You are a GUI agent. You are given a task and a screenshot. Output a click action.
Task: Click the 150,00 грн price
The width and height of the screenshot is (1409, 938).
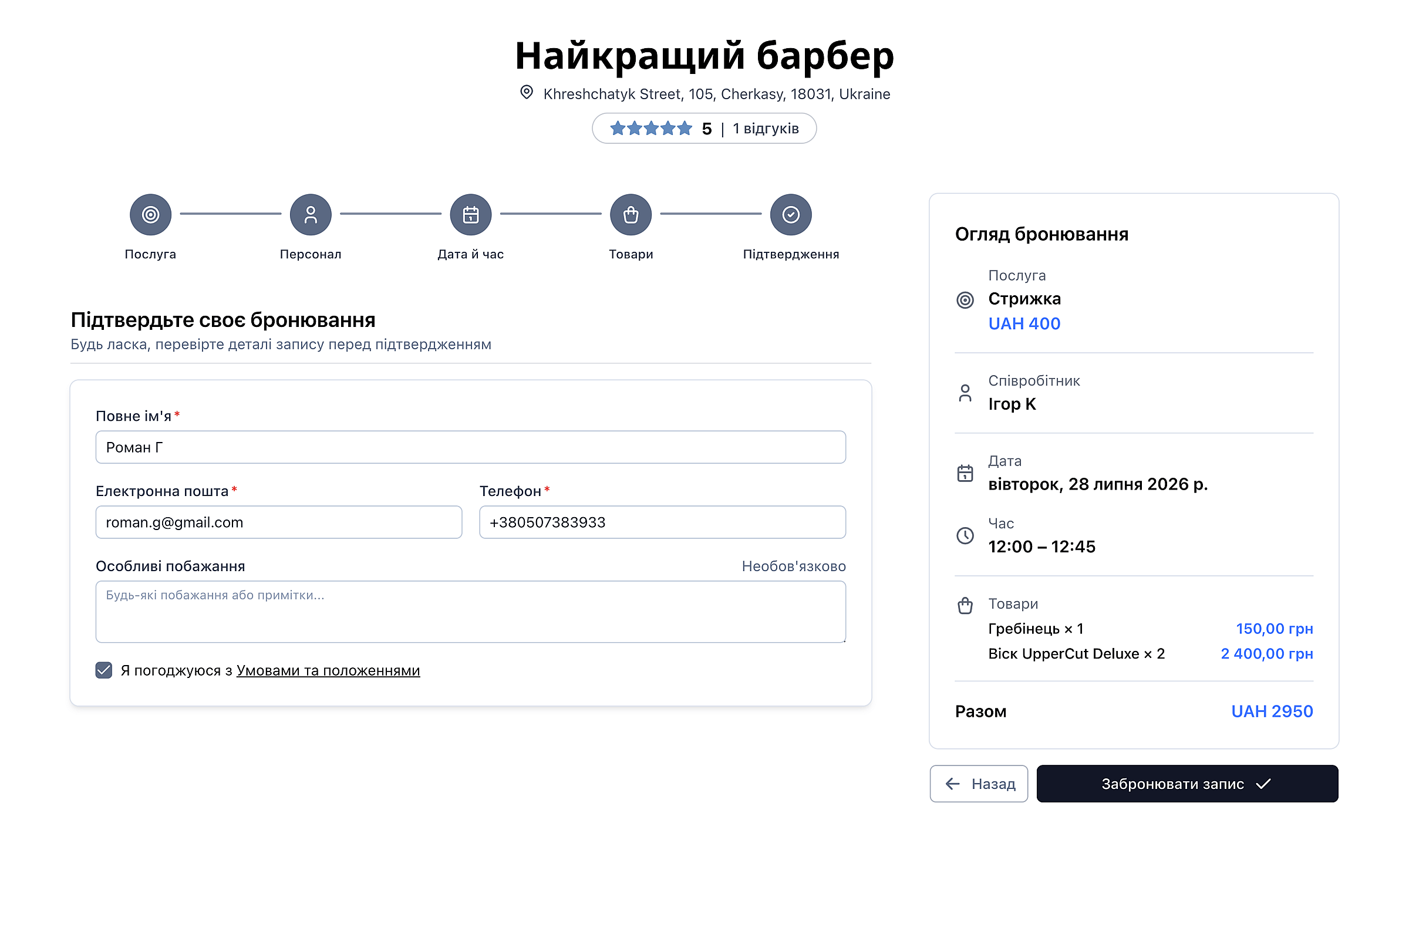point(1275,629)
